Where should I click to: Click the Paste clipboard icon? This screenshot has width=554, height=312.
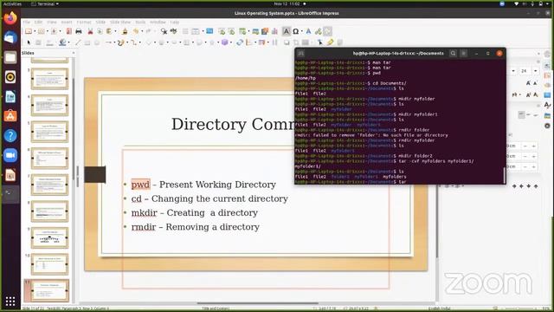tap(109, 31)
